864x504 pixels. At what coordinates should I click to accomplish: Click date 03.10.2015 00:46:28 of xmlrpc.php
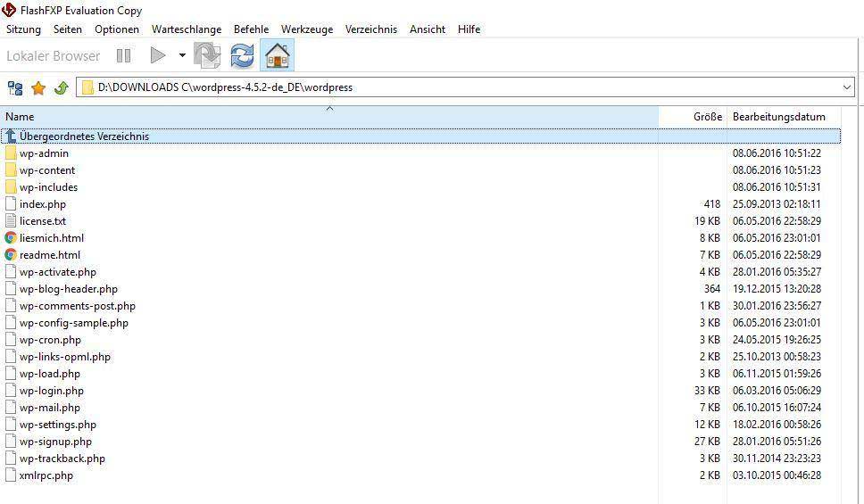(777, 475)
